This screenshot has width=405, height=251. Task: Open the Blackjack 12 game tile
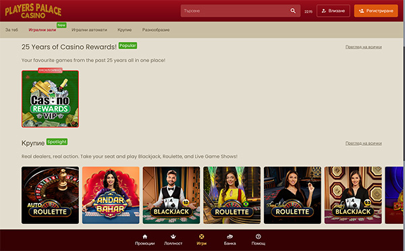pos(171,195)
